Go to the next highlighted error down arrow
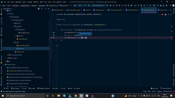175x98 pixels. [x=171, y=14]
